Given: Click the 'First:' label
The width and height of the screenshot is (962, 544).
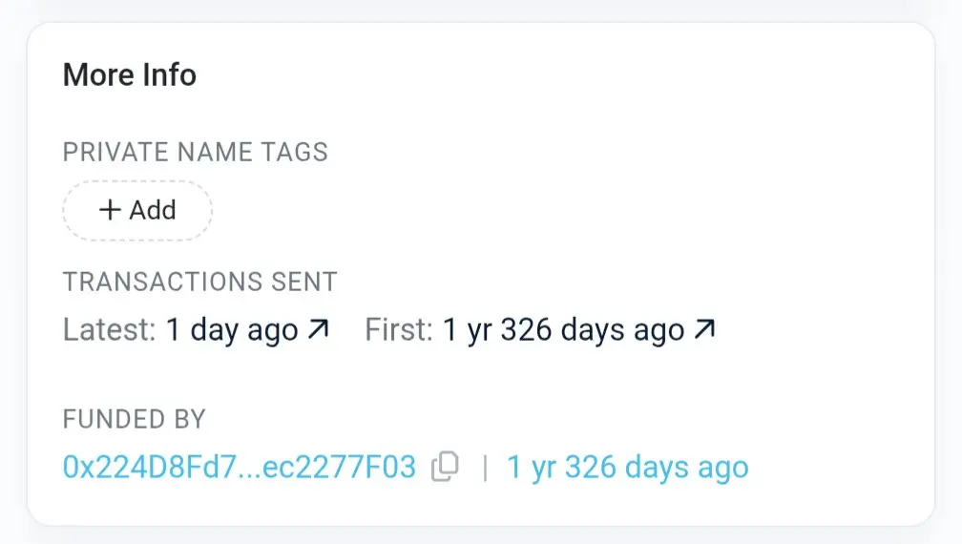Looking at the screenshot, I should pyautogui.click(x=399, y=329).
